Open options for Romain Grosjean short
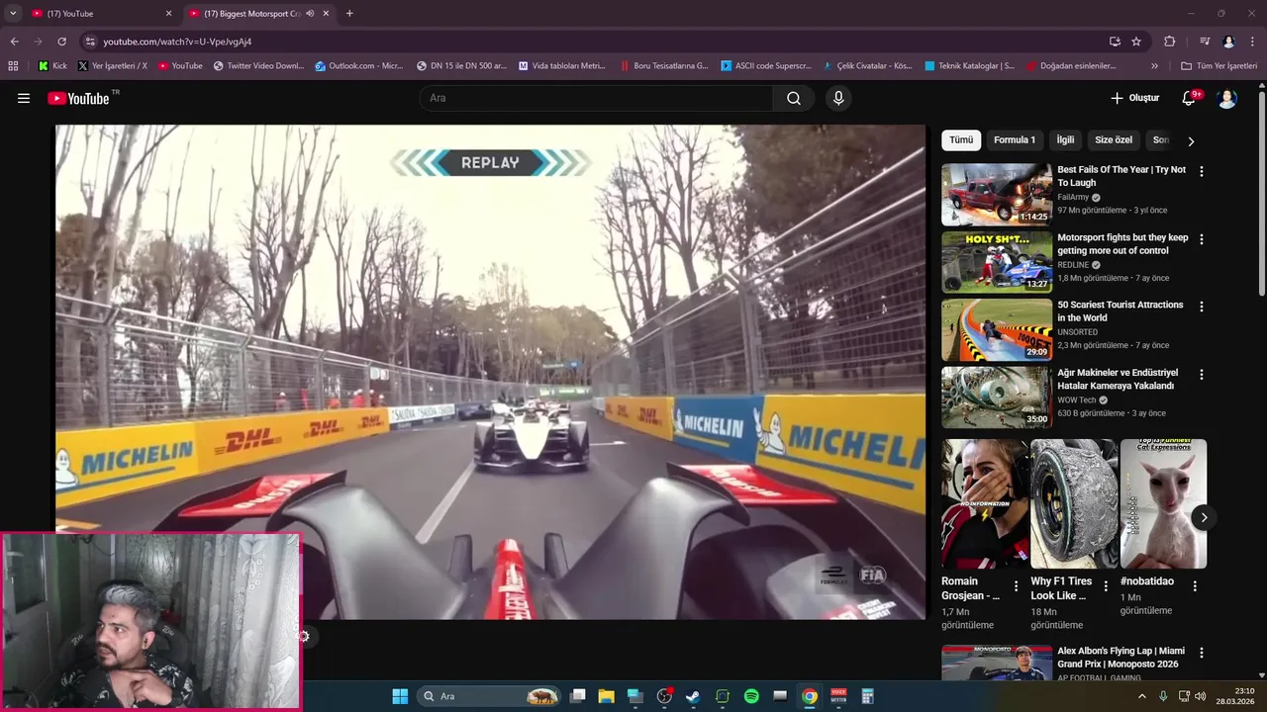This screenshot has height=712, width=1267. click(x=1017, y=586)
